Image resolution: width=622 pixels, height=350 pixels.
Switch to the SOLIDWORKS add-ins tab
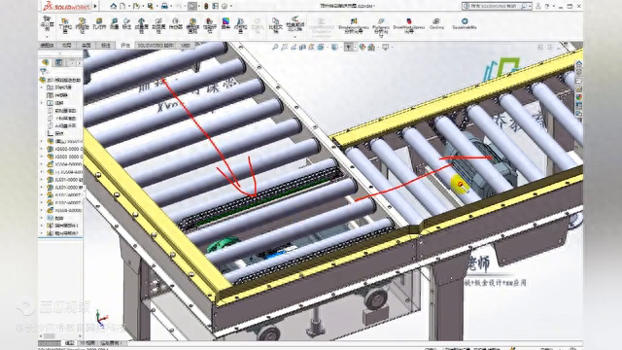155,46
